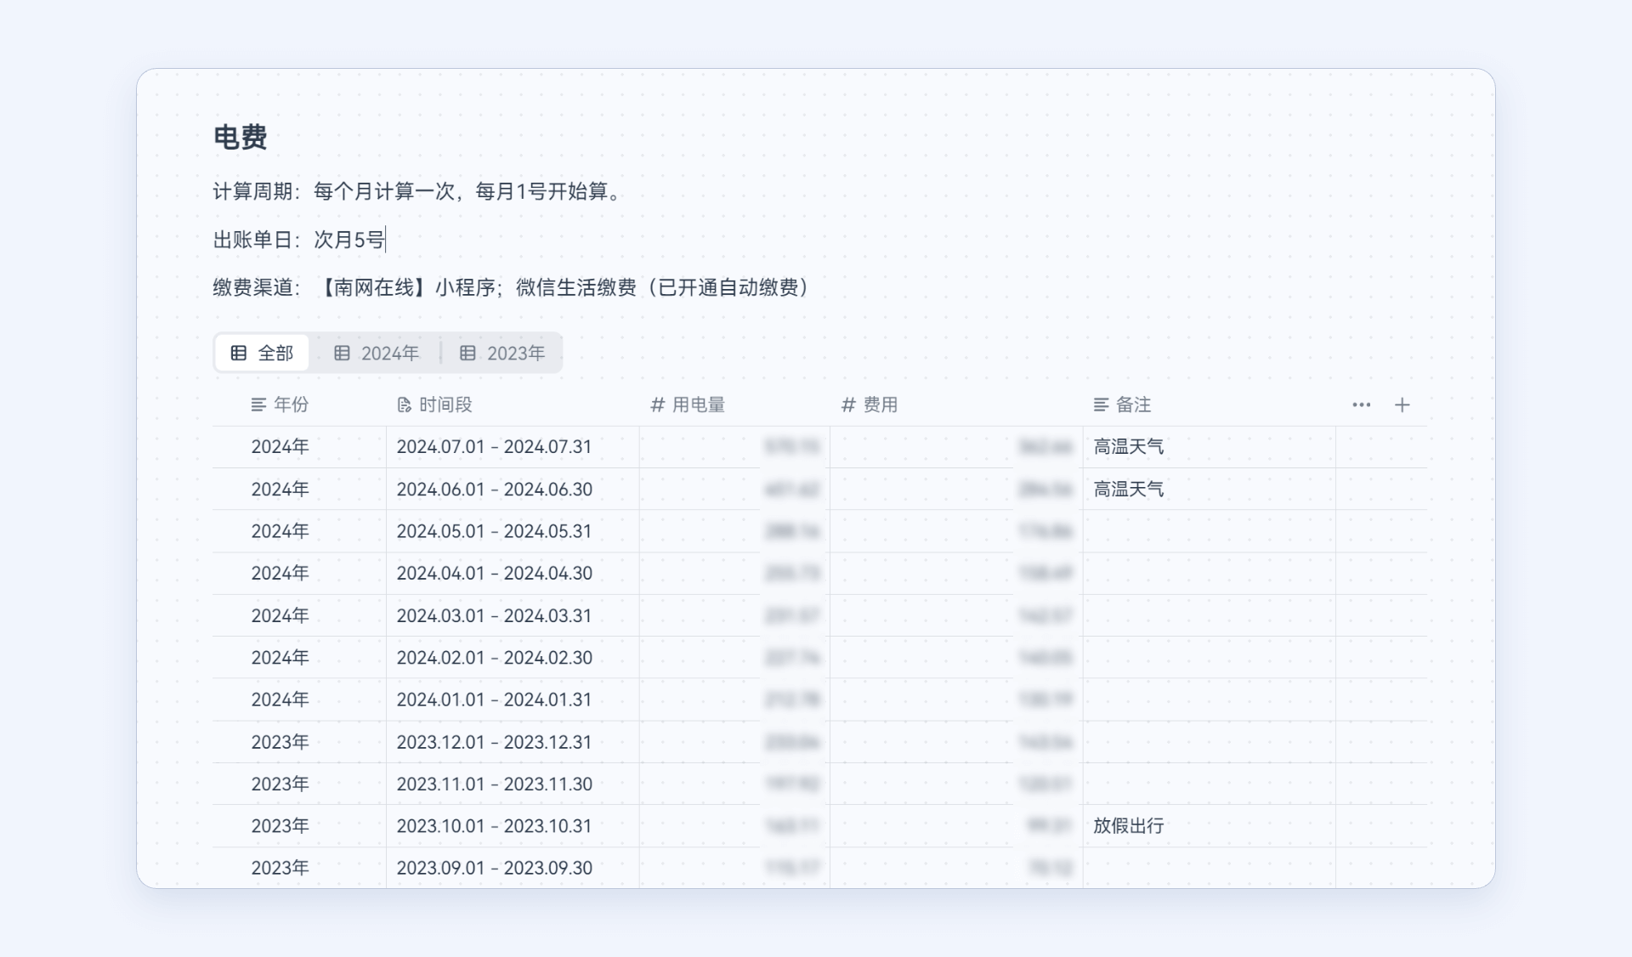Viewport: 1632px width, 957px height.
Task: Click the 计算周期 description line
Action: pyautogui.click(x=419, y=191)
